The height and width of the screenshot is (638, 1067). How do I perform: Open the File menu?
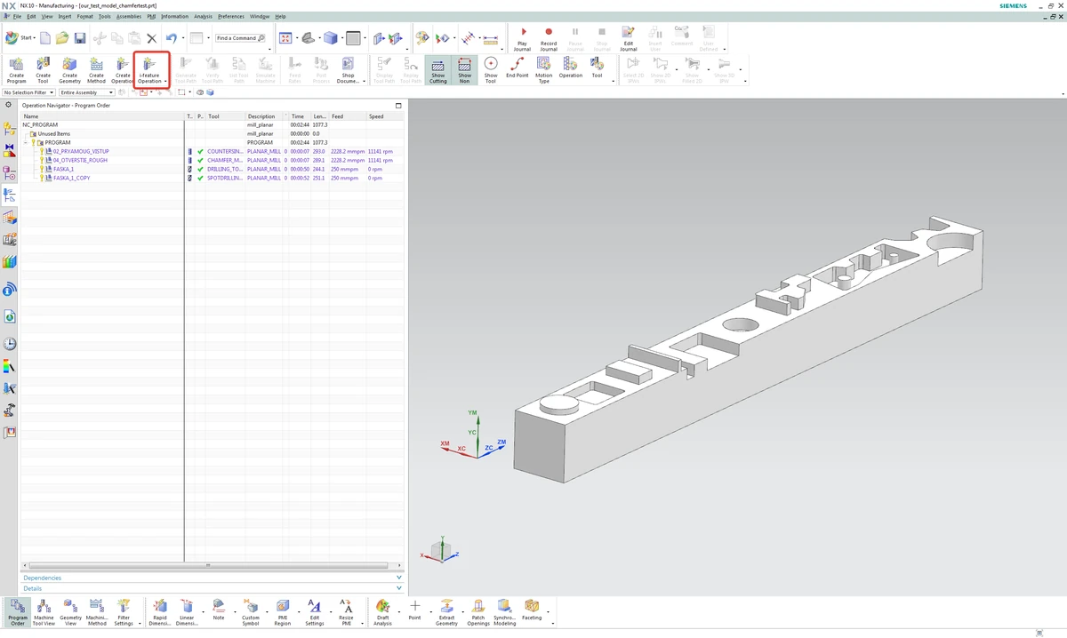tap(17, 16)
